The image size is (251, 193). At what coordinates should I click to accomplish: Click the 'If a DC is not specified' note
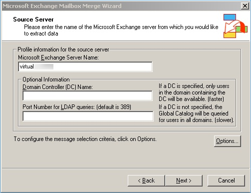click(196, 113)
